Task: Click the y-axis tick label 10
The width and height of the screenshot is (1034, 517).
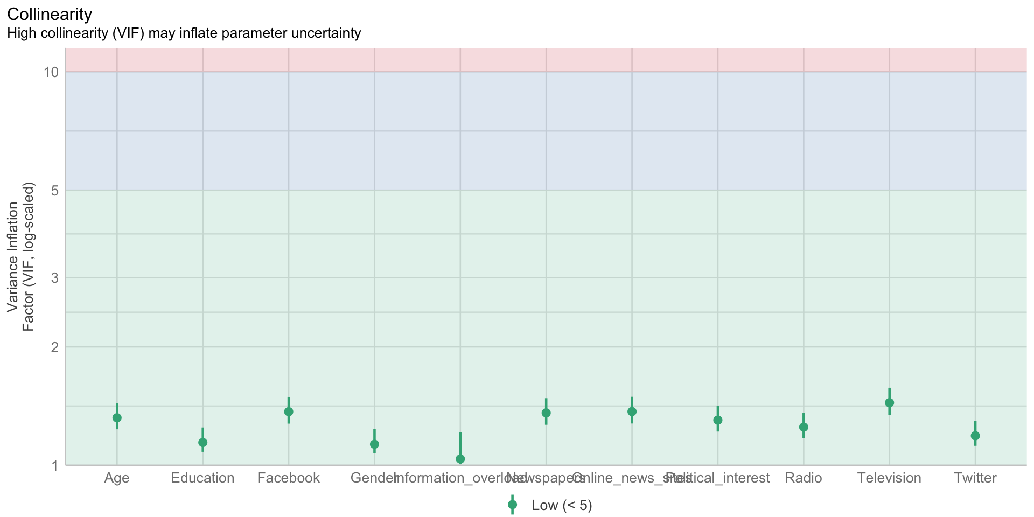Action: pos(51,72)
